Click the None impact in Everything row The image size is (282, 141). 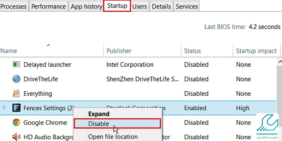tap(243, 94)
